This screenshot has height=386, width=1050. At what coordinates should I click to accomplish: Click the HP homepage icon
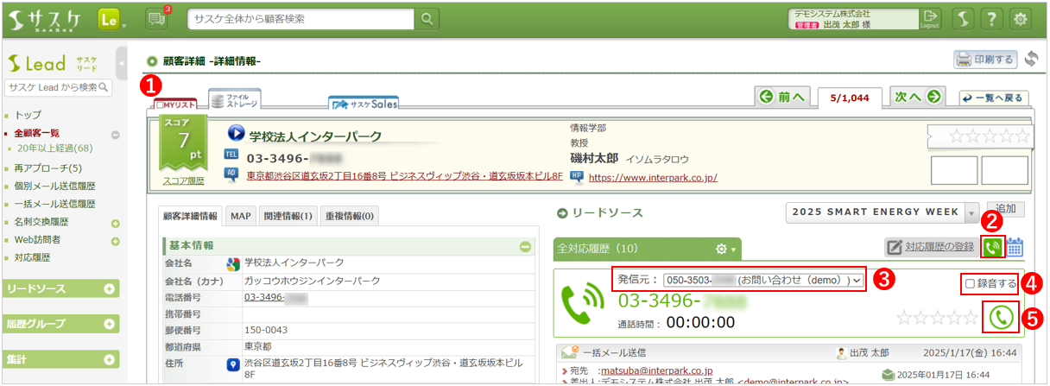click(577, 176)
